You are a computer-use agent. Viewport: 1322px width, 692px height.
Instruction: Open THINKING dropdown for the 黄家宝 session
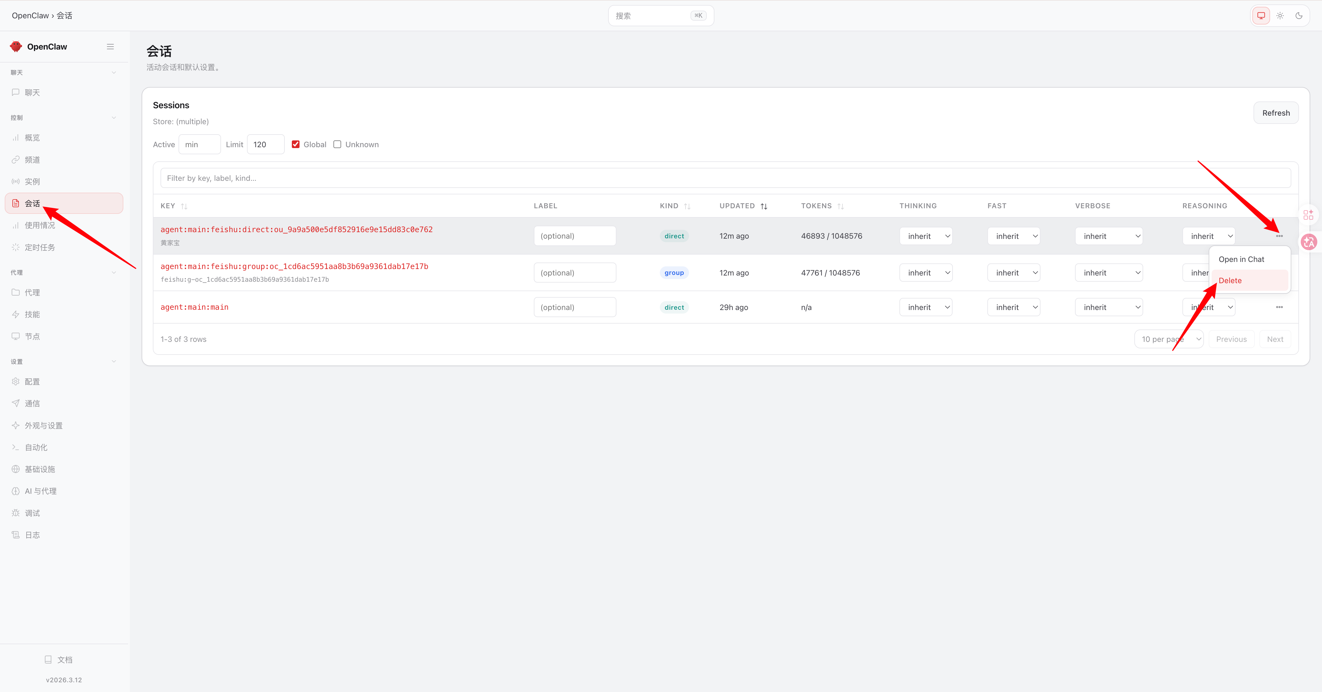pyautogui.click(x=926, y=236)
